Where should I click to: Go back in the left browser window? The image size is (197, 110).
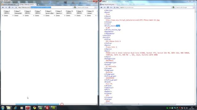pyautogui.click(x=3, y=7)
